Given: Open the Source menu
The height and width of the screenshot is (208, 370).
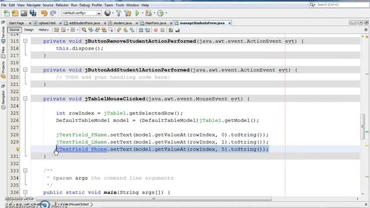Looking at the screenshot, I should pos(48,5).
